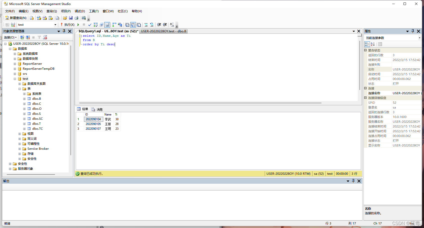Click the New Query (新建查询) button
This screenshot has height=228, width=424.
coord(16,18)
